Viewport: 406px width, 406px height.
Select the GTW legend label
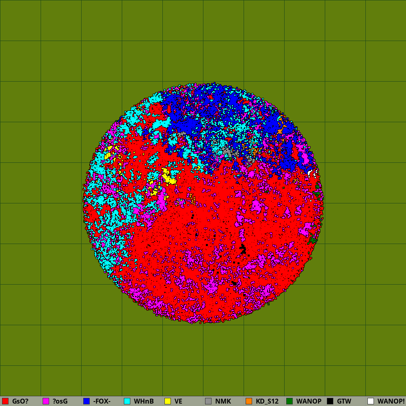click(x=344, y=401)
